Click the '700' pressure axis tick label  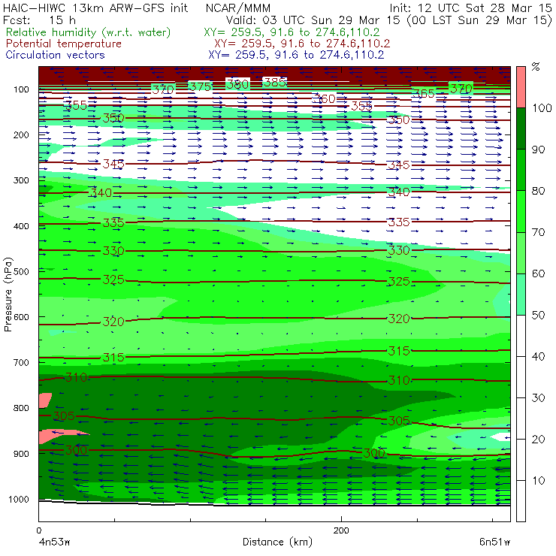pyautogui.click(x=21, y=363)
